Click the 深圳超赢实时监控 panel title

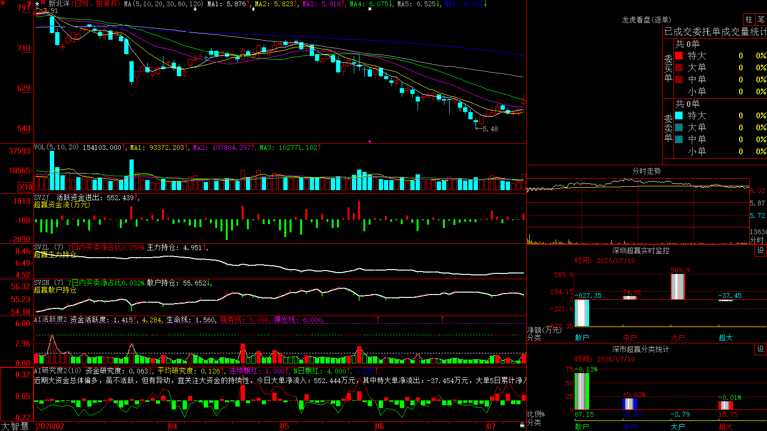pos(641,250)
